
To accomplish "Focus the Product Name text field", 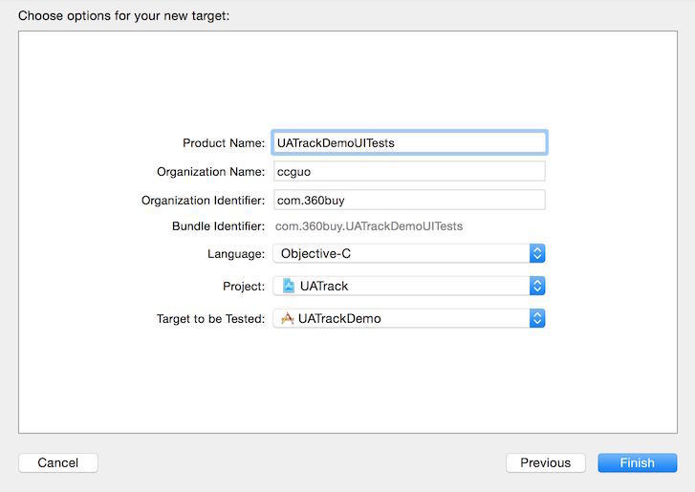I will coord(409,142).
